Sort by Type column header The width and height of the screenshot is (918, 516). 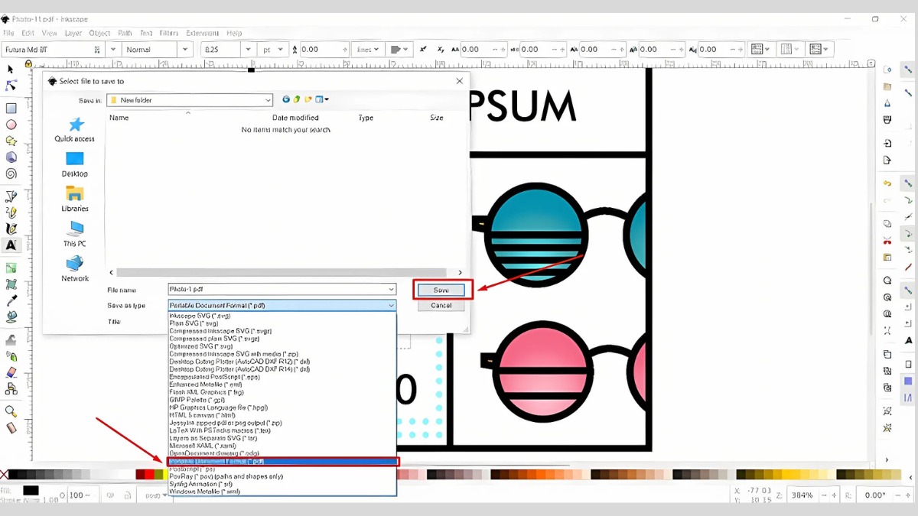[x=366, y=118]
